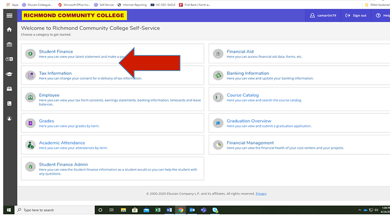Click the volume icon in system tray

[376, 210]
